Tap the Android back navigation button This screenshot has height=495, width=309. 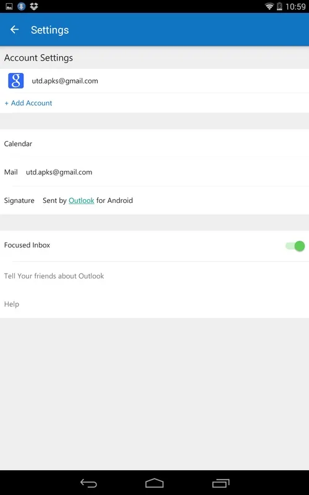pos(88,483)
